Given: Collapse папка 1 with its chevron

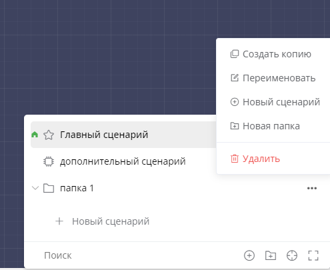Looking at the screenshot, I should pos(35,188).
